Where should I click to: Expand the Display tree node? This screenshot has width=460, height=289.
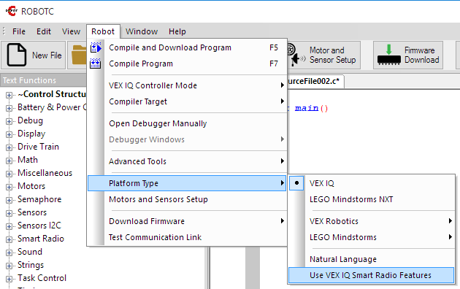(9, 134)
